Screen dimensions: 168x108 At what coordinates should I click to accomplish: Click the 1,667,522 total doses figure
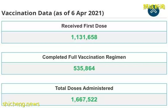pos(84,100)
